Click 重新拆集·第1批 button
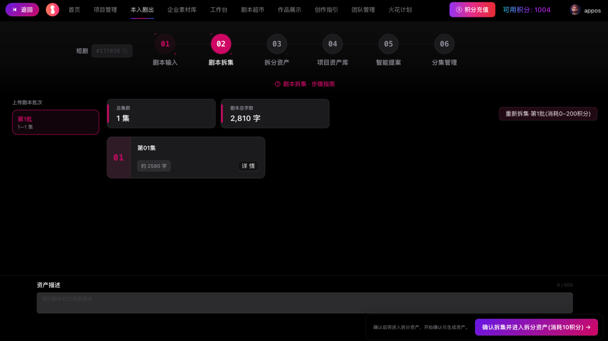The image size is (608, 341). pos(548,114)
